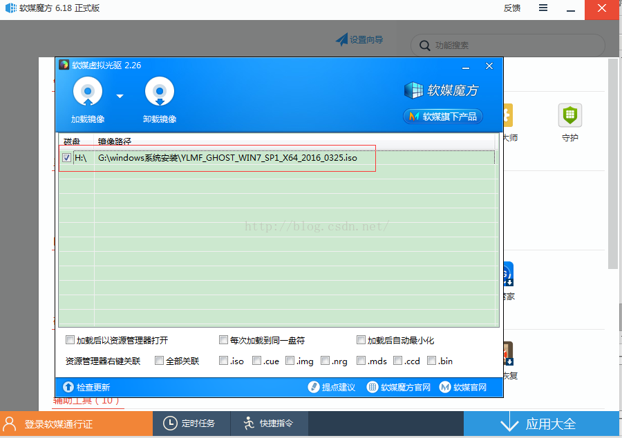Click 反馈 in the 软媒魔方 title bar
622x438 pixels.
click(x=511, y=8)
